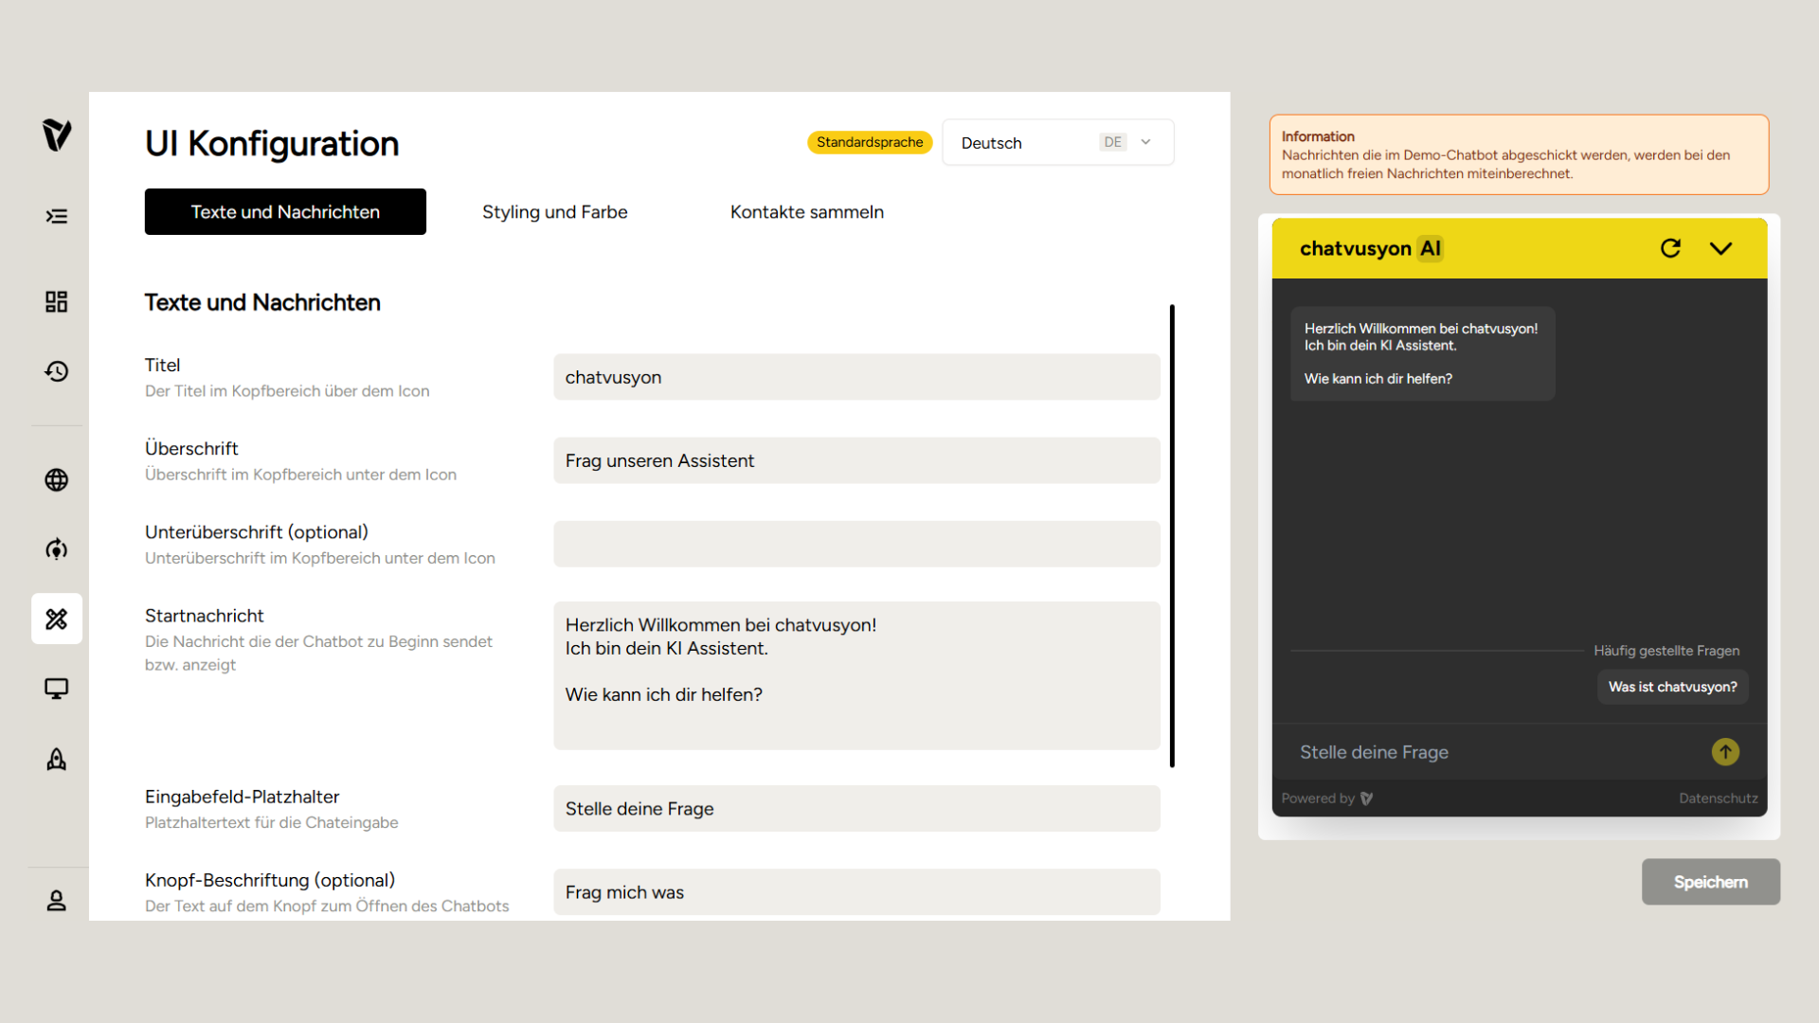The image size is (1819, 1023).
Task: Open the monitor display icon
Action: 57,689
